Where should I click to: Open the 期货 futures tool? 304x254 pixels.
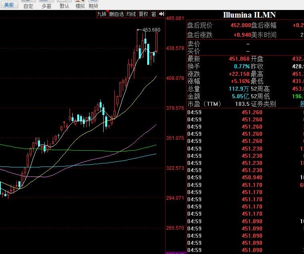pos(93,5)
